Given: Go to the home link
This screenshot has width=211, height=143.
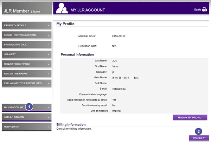Looking at the screenshot, I should click(x=37, y=12).
